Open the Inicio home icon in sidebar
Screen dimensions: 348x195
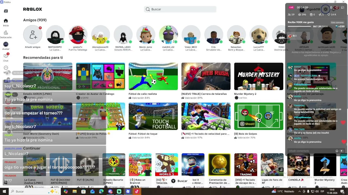6,21
